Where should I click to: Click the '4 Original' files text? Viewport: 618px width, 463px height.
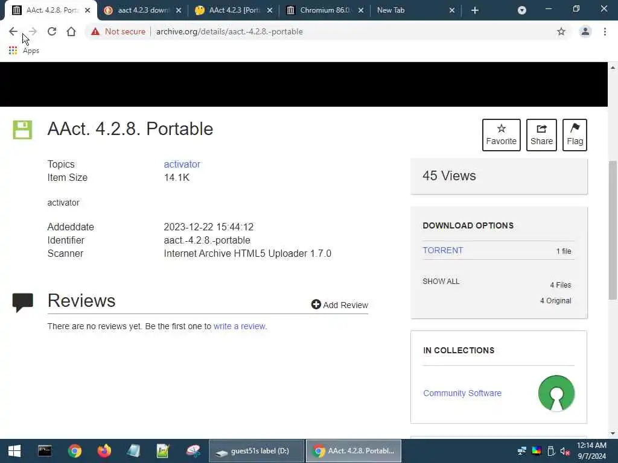tap(555, 301)
